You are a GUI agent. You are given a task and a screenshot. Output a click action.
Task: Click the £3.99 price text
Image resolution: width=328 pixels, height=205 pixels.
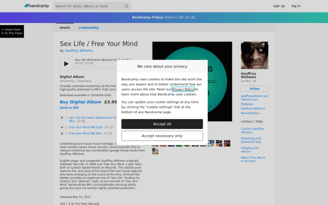point(110,102)
